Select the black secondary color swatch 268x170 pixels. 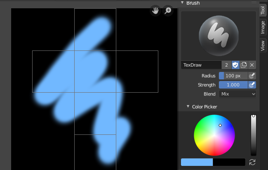tap(229, 162)
